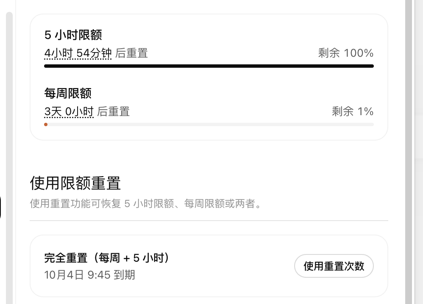Click the right-side vertical scrollbar
The image size is (423, 304).
pyautogui.click(x=409, y=152)
